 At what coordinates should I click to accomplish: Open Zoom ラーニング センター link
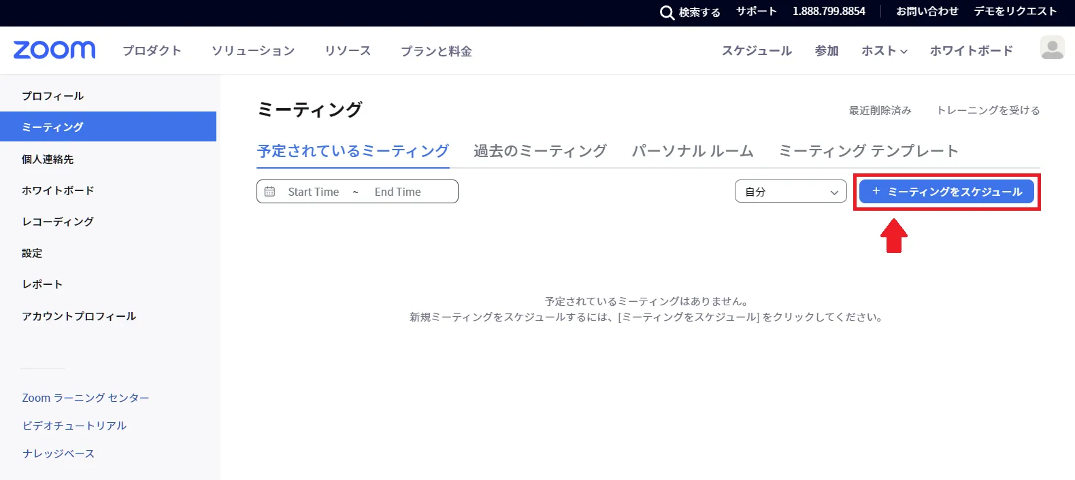[86, 398]
